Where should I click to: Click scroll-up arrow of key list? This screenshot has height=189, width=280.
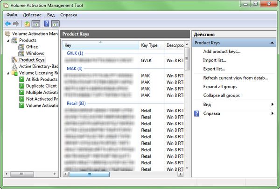187,44
